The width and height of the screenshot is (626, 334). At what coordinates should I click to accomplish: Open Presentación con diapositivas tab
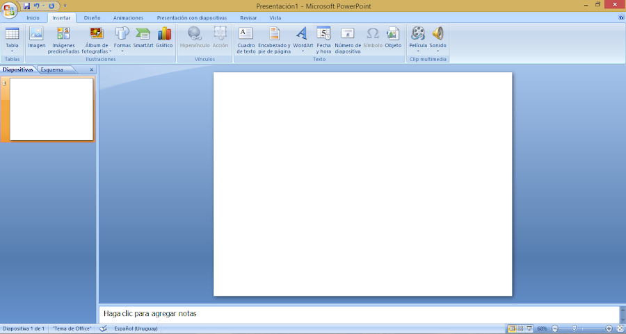(192, 18)
